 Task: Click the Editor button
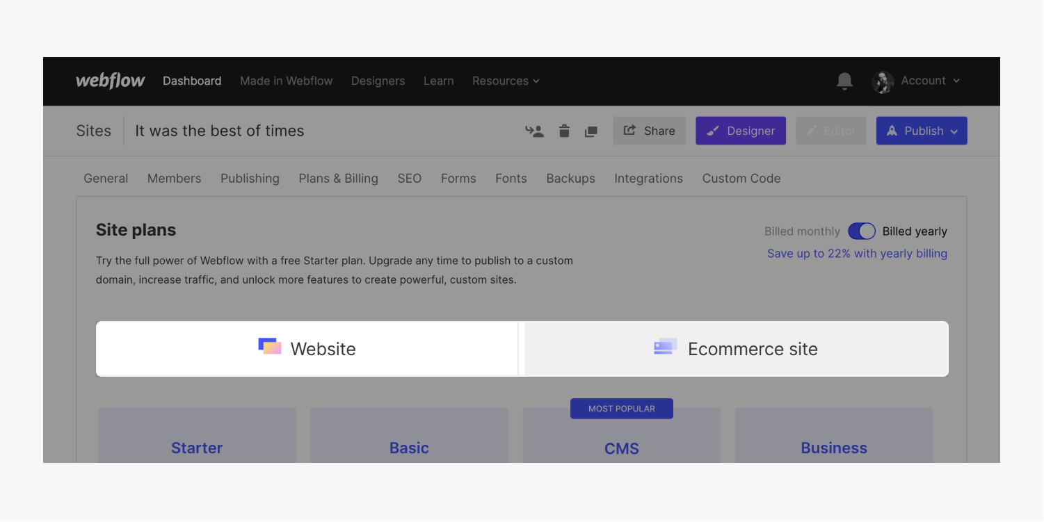831,131
